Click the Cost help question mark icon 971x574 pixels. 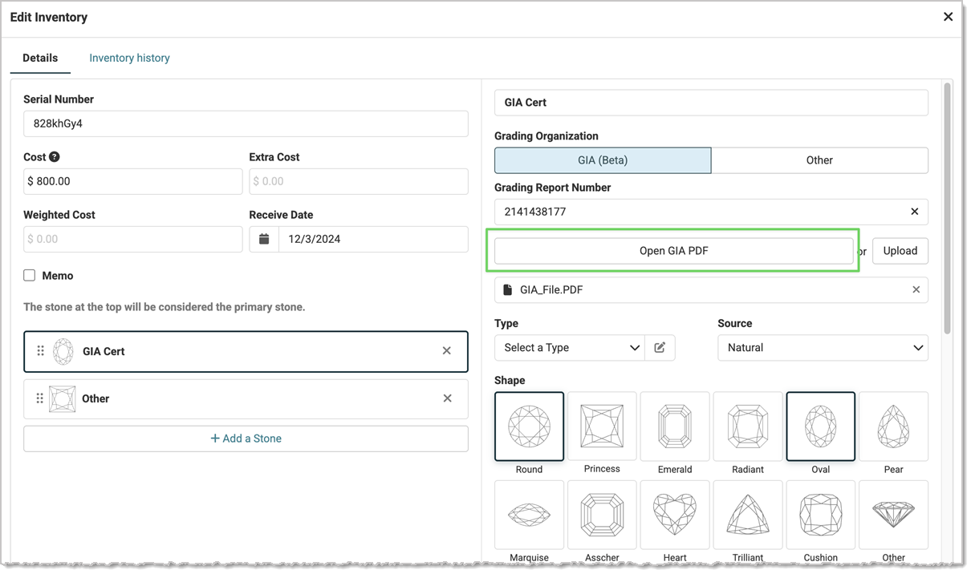point(55,157)
